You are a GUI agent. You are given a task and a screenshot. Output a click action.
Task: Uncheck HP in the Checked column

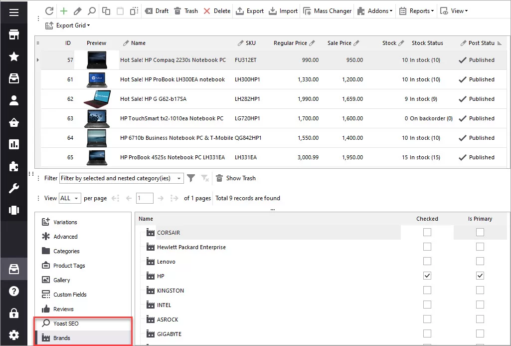click(x=427, y=275)
